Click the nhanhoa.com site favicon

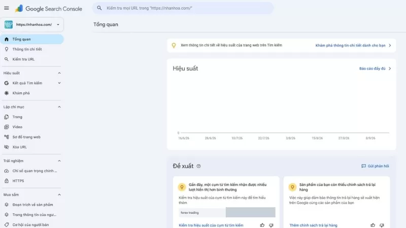tap(9, 24)
